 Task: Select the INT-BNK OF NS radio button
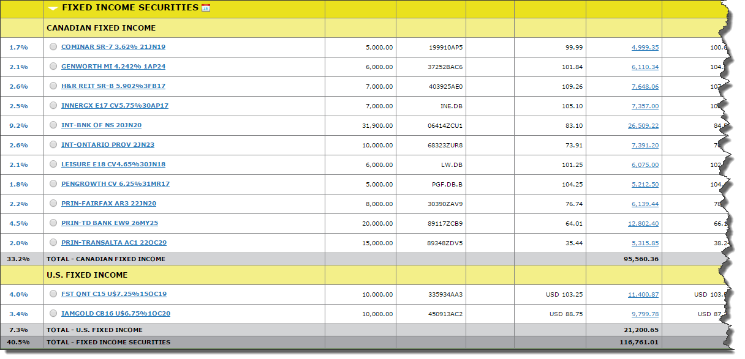[x=53, y=125]
